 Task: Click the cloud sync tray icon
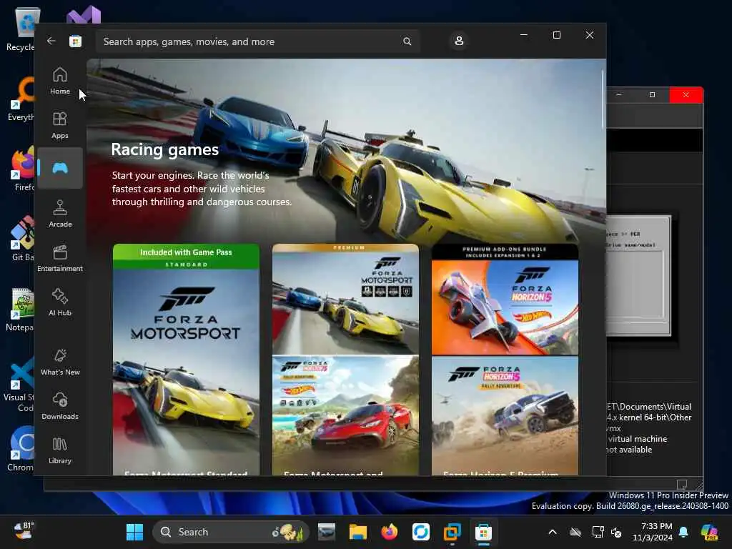[x=575, y=532]
